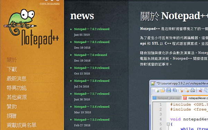Open 最新消息 in the sidebar
This screenshot has height=130, width=208.
tap(17, 79)
